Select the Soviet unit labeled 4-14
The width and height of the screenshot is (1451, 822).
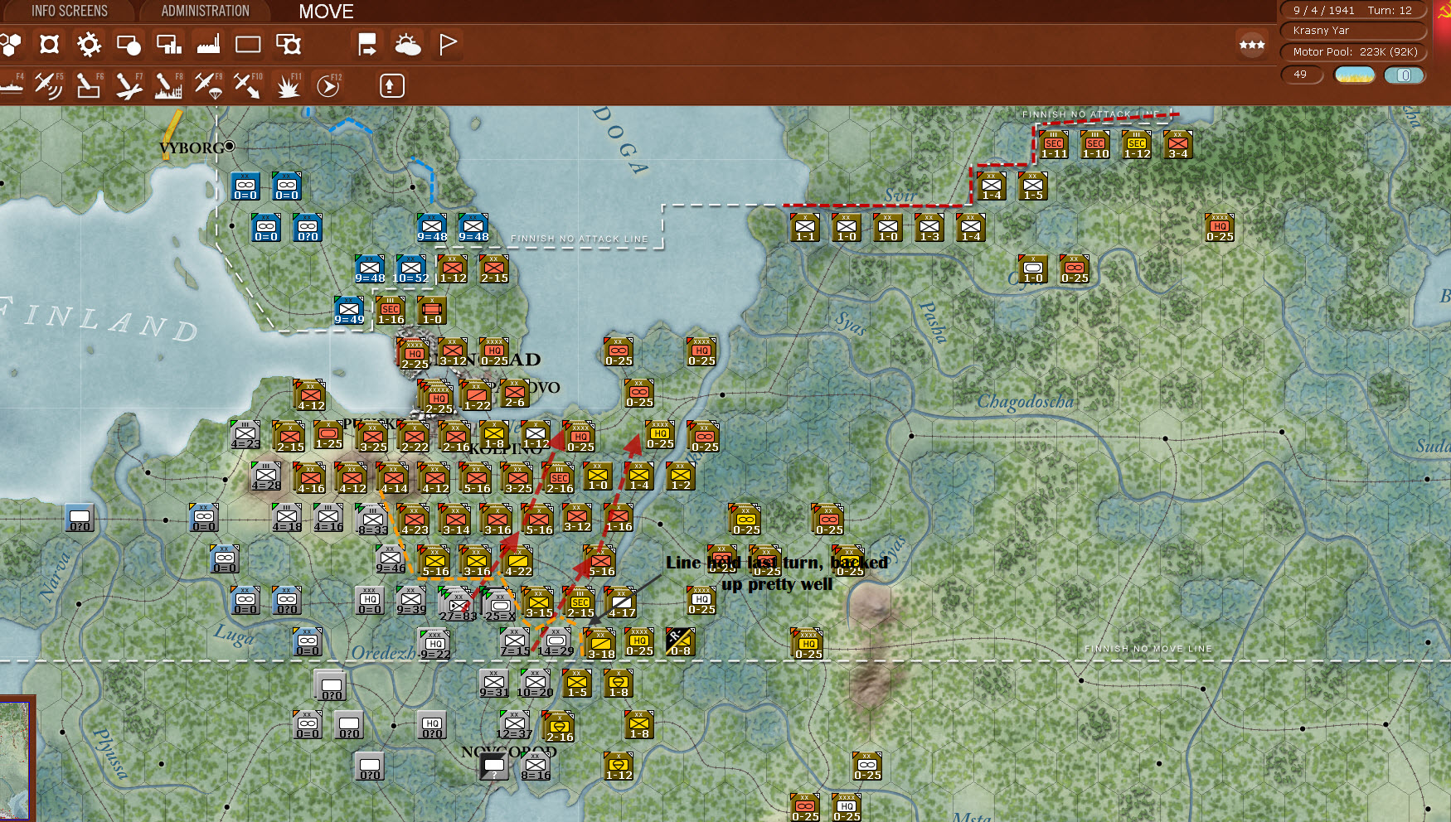(394, 479)
